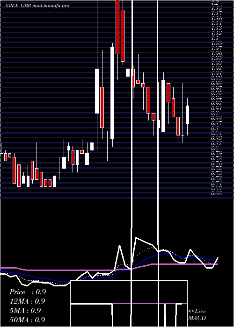Select the Price : 0.9 readout
Viewport: 234px width, 327px height.
(27, 292)
